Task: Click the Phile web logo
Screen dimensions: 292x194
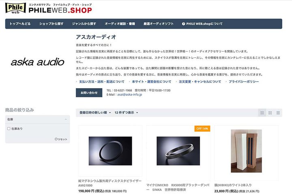Action: pos(15,8)
